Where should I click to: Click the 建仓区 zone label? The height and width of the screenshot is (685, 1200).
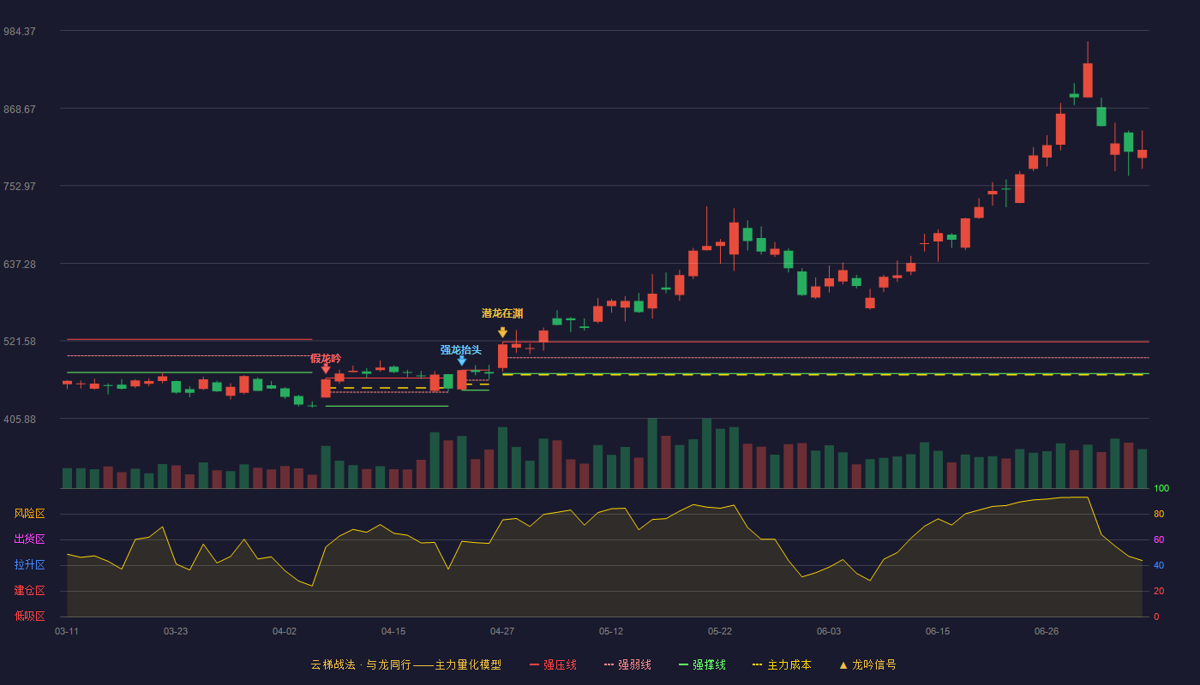(29, 591)
